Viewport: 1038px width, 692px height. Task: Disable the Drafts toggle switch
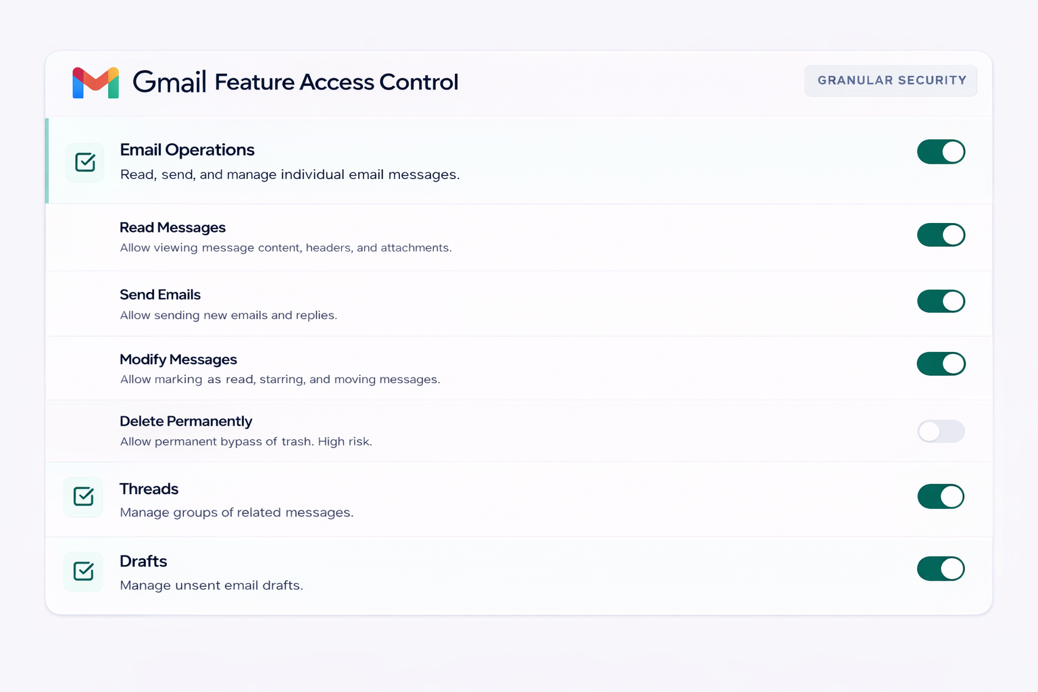[941, 569]
